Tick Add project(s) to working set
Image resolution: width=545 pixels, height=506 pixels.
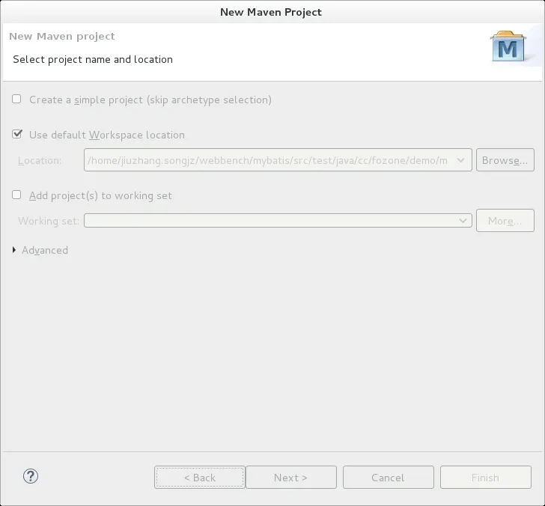pos(16,195)
